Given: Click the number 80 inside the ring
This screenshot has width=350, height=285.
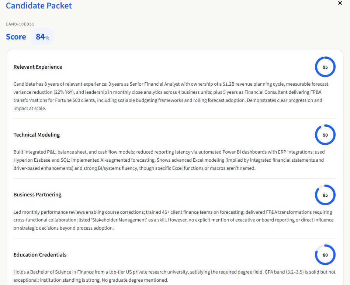Looking at the screenshot, I should (x=325, y=255).
